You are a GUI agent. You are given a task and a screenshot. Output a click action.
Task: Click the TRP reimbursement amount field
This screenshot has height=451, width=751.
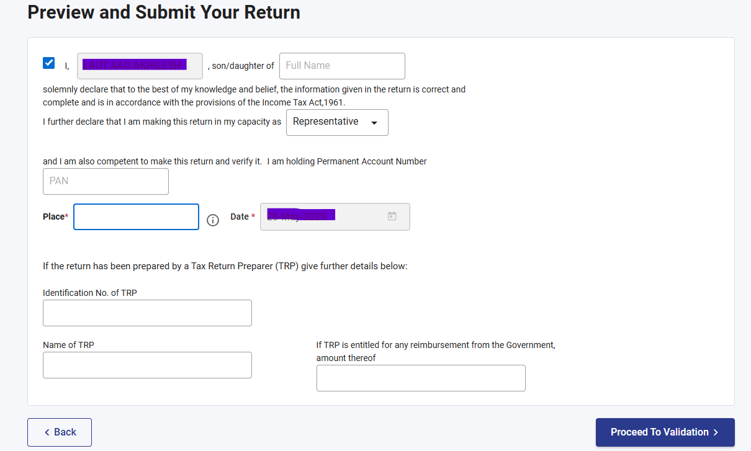click(x=421, y=378)
